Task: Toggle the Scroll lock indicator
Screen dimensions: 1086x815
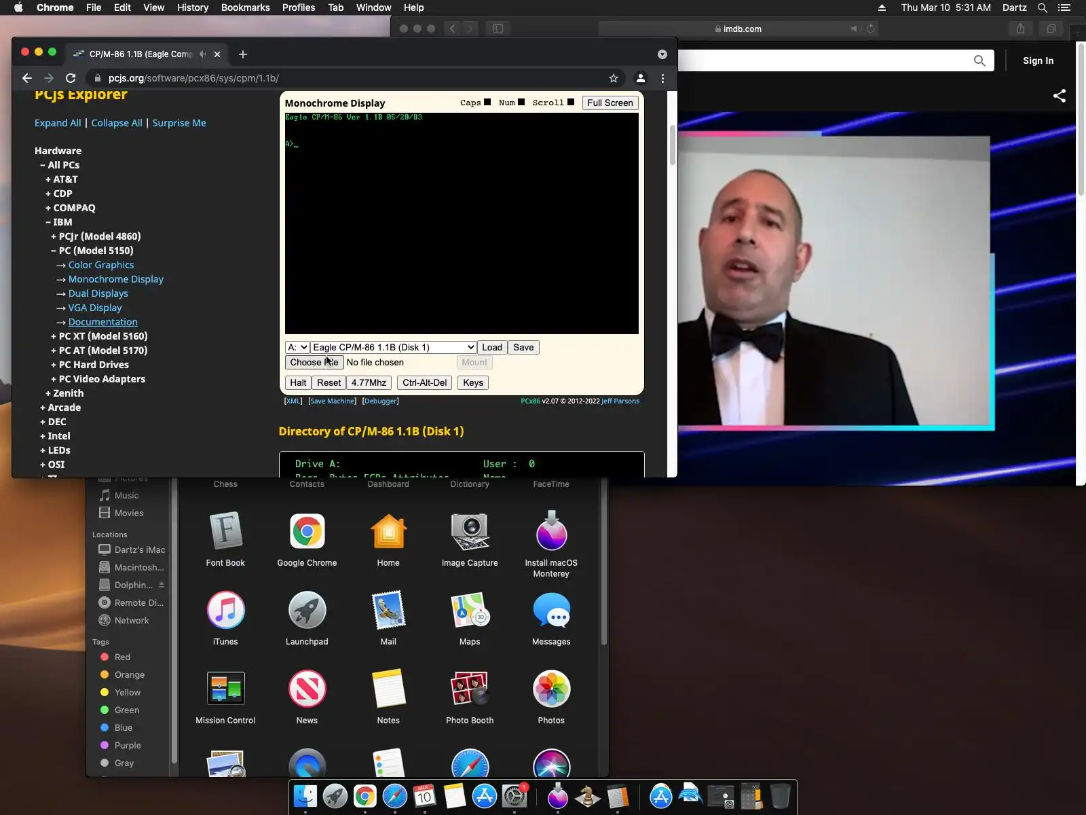Action: 571,103
